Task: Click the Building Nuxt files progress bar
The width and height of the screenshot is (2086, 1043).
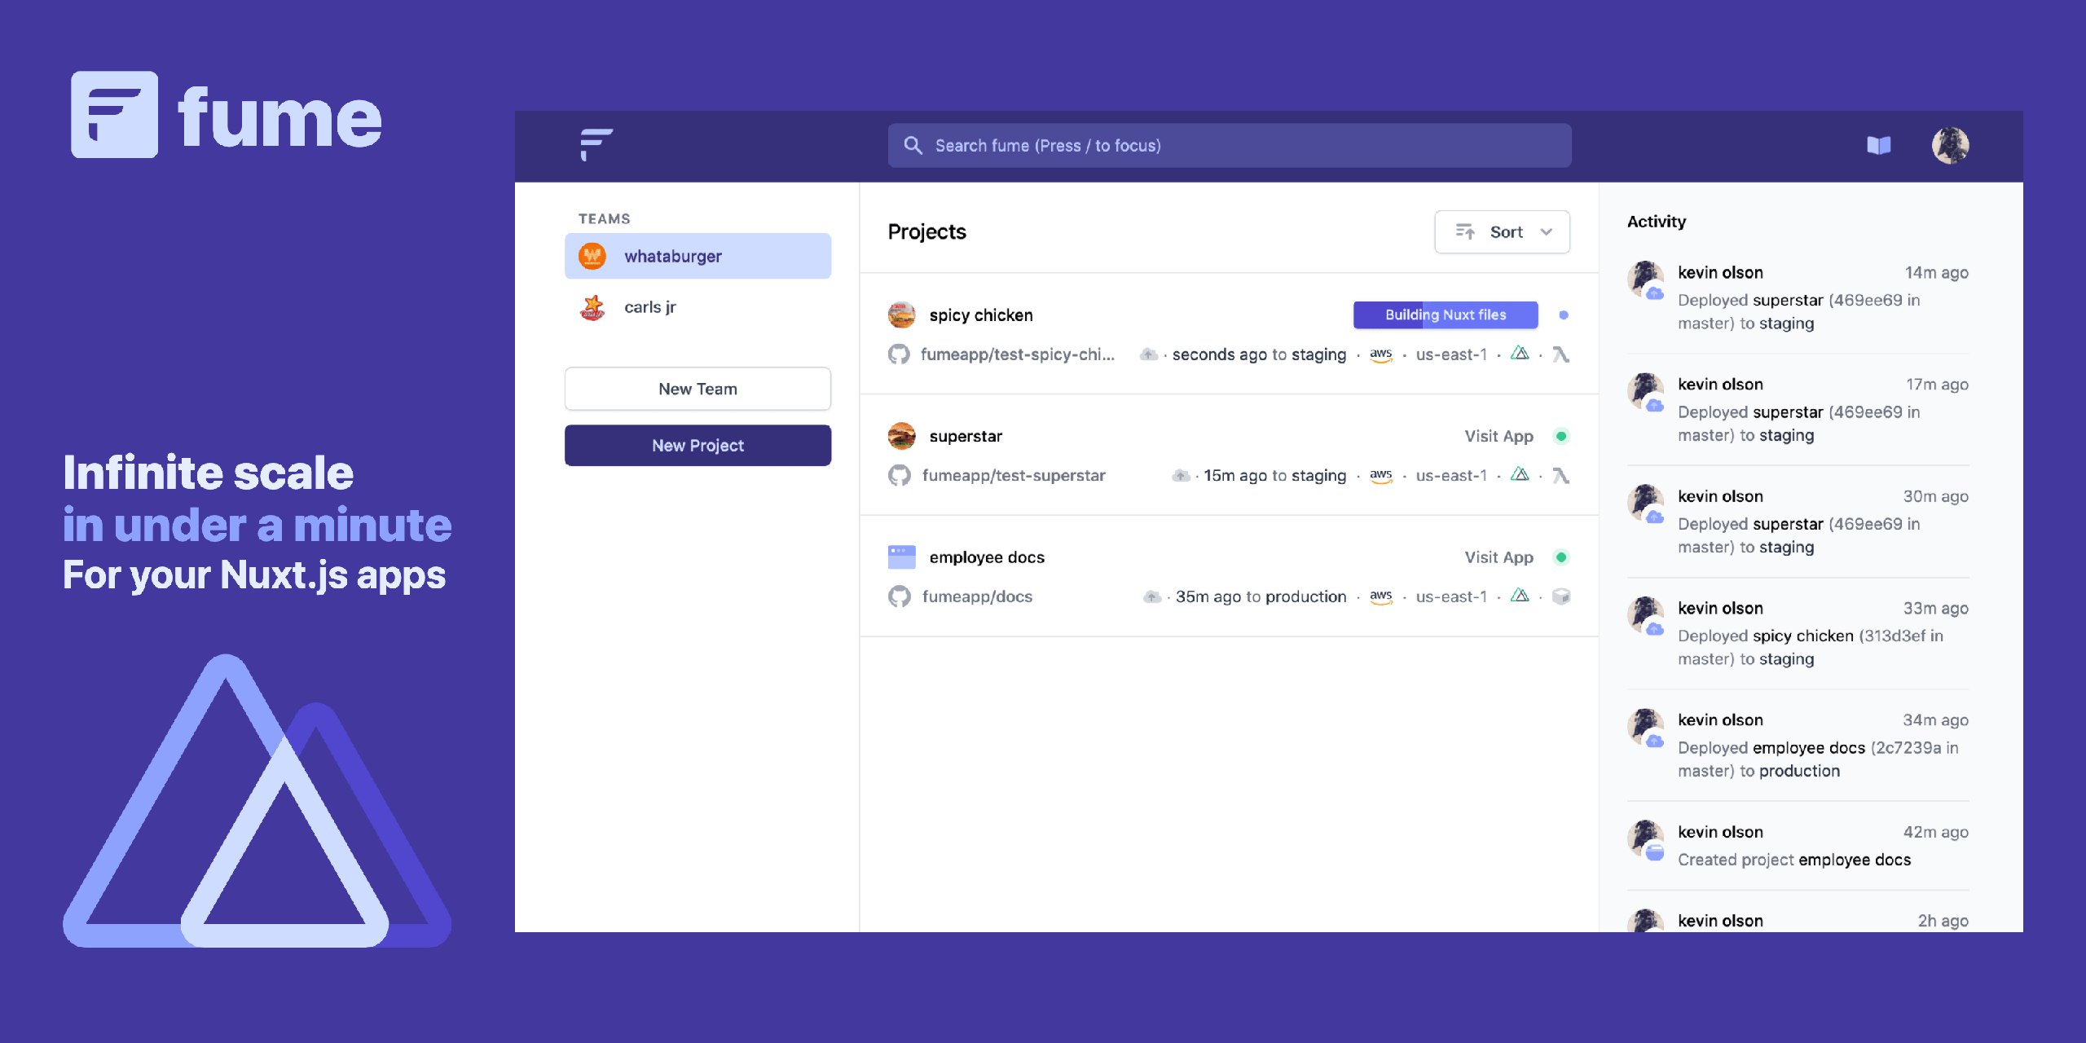Action: [1446, 315]
